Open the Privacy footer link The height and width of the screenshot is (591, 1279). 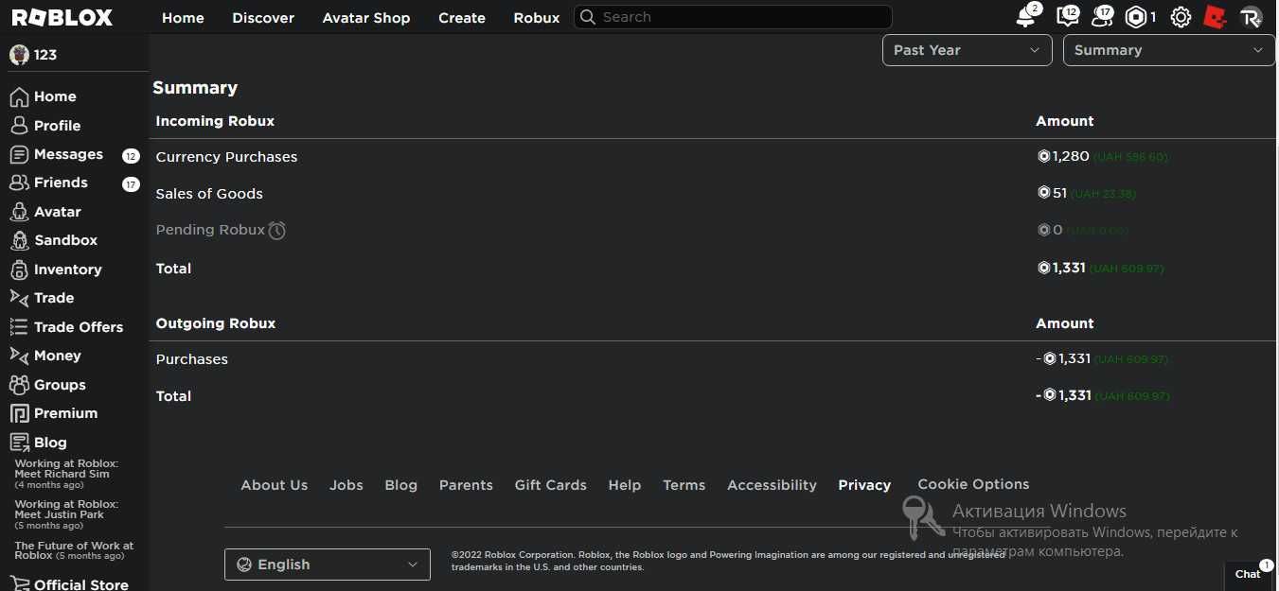[x=864, y=485]
